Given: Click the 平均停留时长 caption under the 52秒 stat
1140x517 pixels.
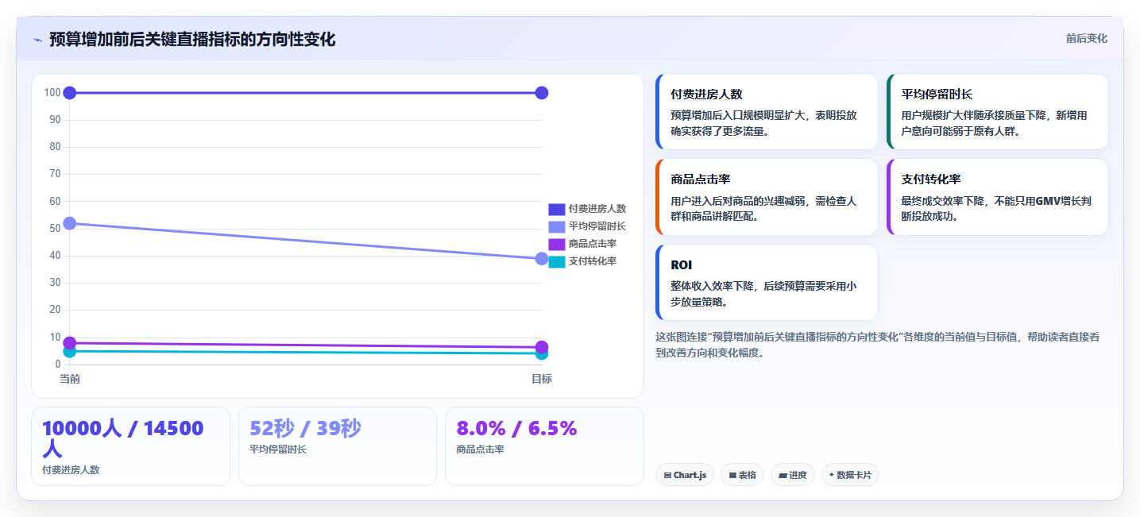Looking at the screenshot, I should tap(278, 449).
